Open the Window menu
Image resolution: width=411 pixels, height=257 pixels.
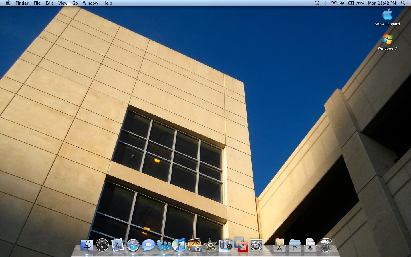(90, 3)
